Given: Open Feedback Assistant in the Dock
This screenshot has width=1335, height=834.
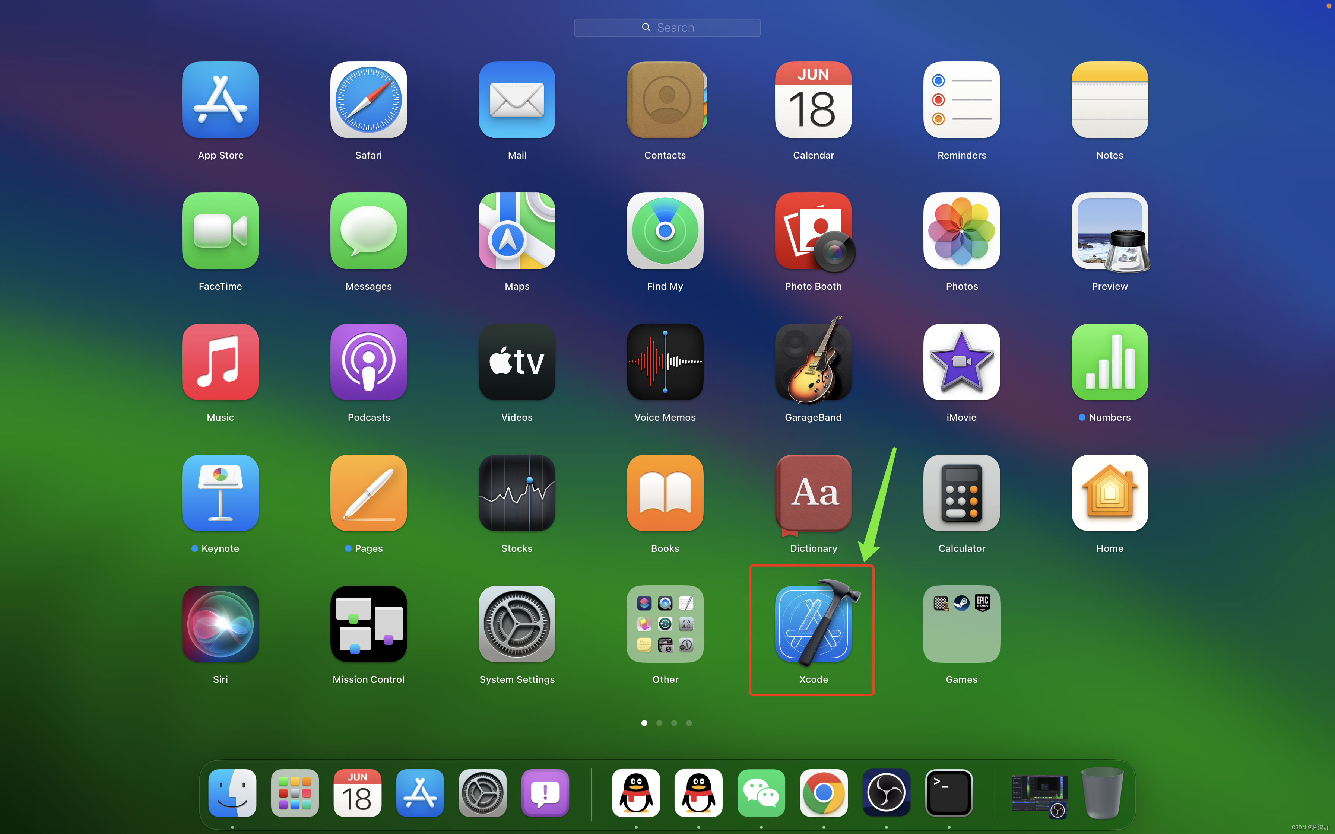Looking at the screenshot, I should tap(545, 793).
